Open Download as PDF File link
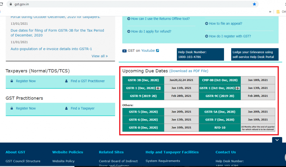Image resolution: width=286 pixels, height=167 pixels. pyautogui.click(x=189, y=71)
